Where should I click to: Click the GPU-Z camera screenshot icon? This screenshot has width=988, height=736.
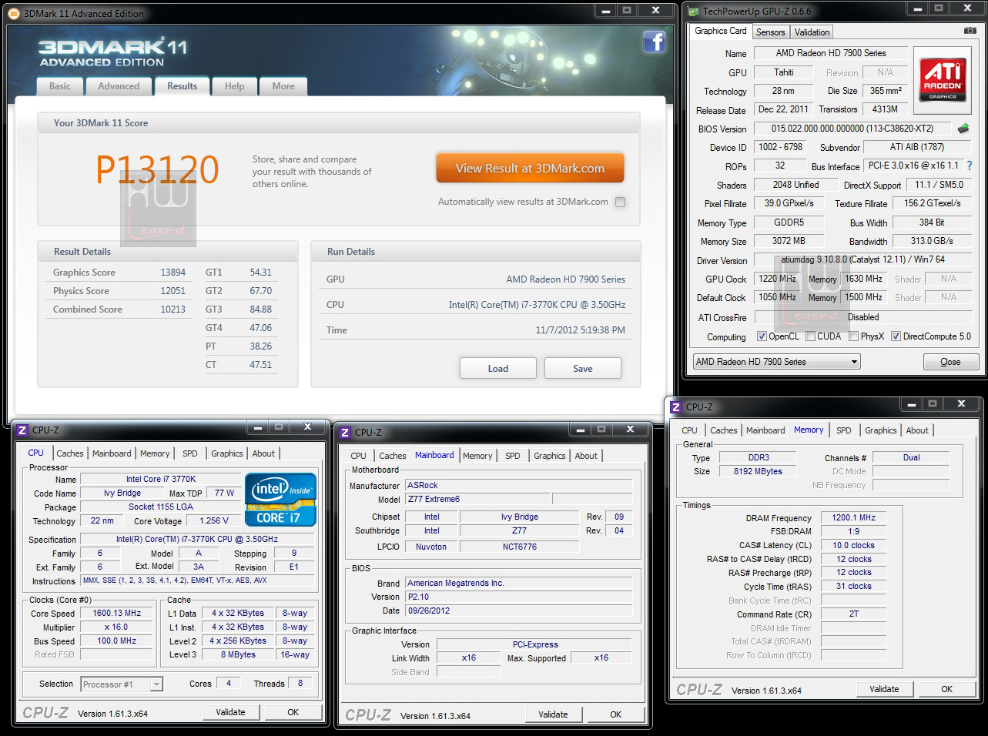970,31
